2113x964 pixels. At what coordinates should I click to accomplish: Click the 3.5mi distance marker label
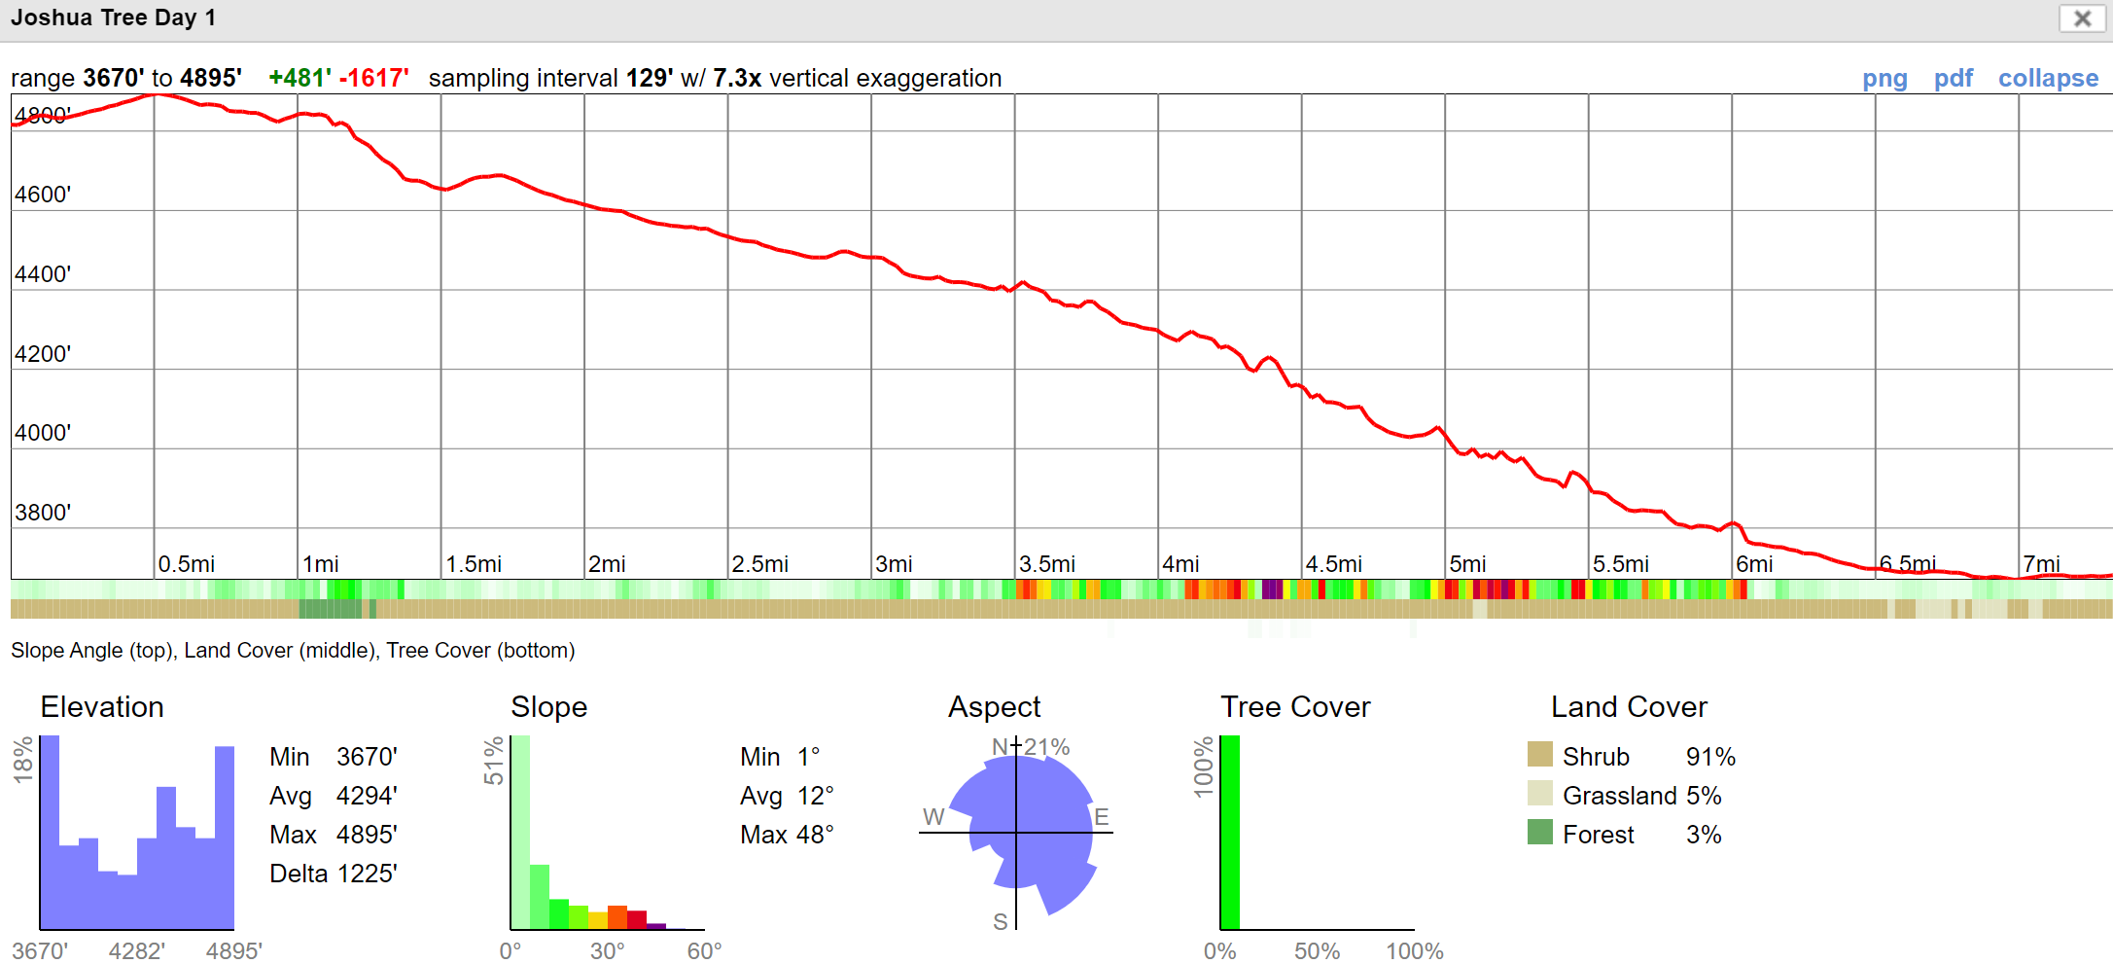1047,564
